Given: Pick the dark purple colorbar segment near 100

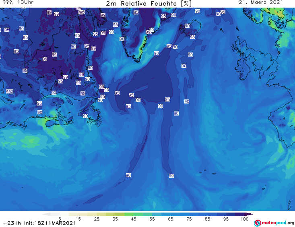Looking at the screenshot, I should click(240, 214).
